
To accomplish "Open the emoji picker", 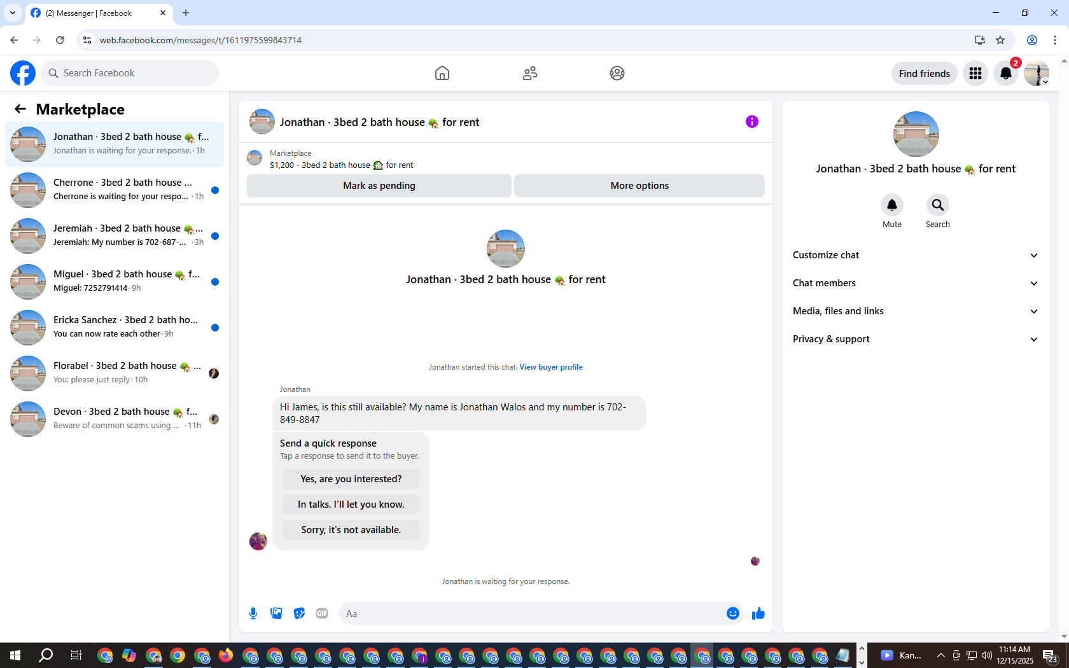I will (733, 613).
